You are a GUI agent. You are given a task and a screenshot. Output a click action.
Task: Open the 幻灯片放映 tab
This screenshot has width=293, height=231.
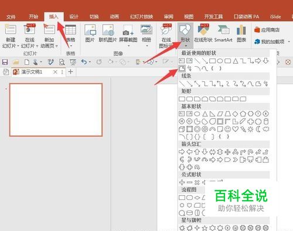142,16
